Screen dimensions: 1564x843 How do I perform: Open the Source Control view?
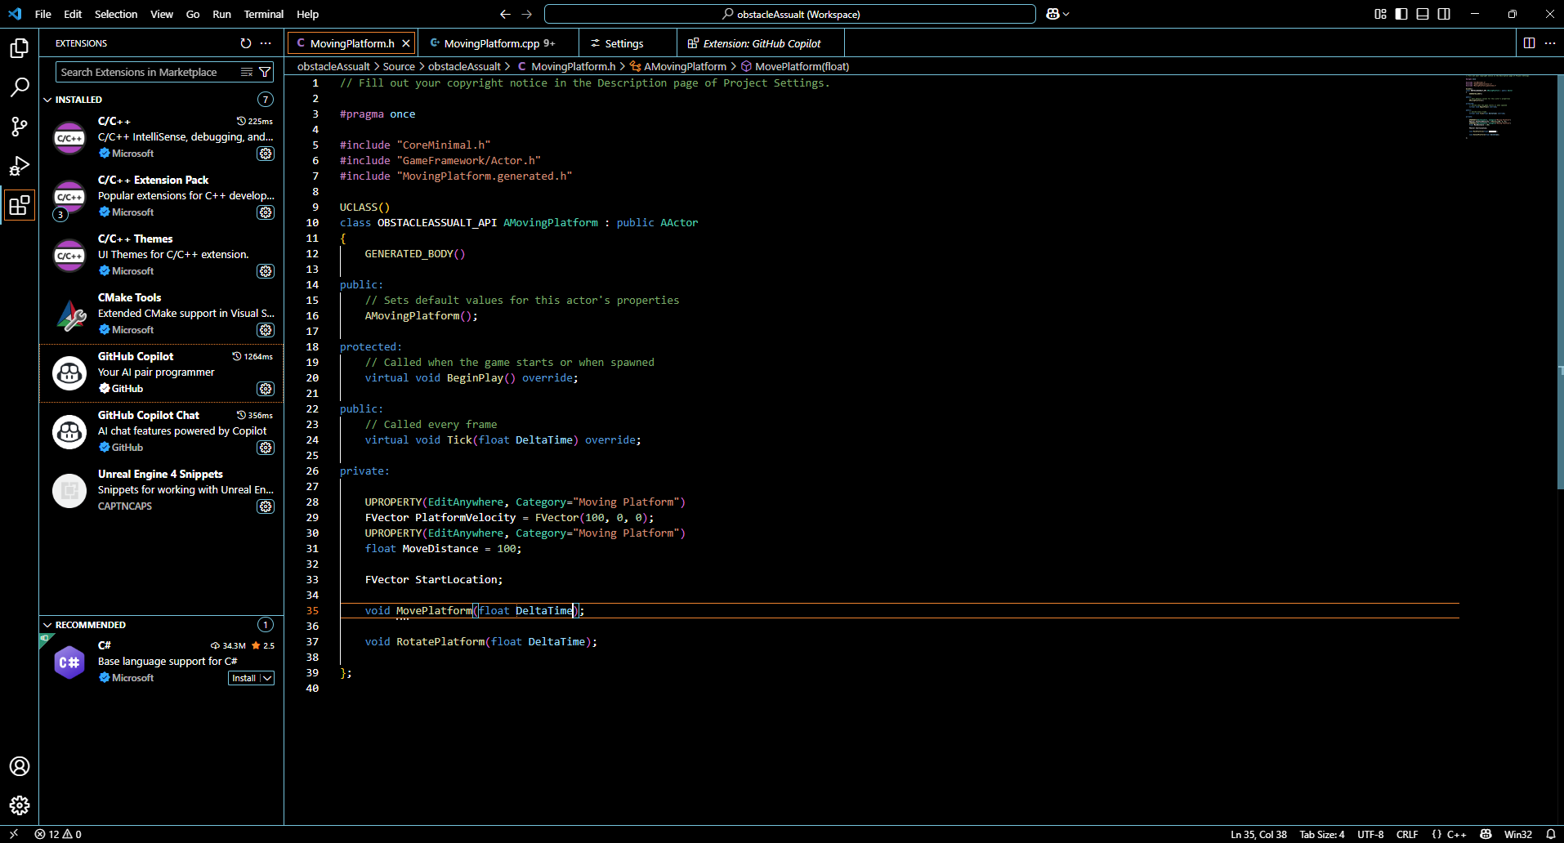click(20, 127)
